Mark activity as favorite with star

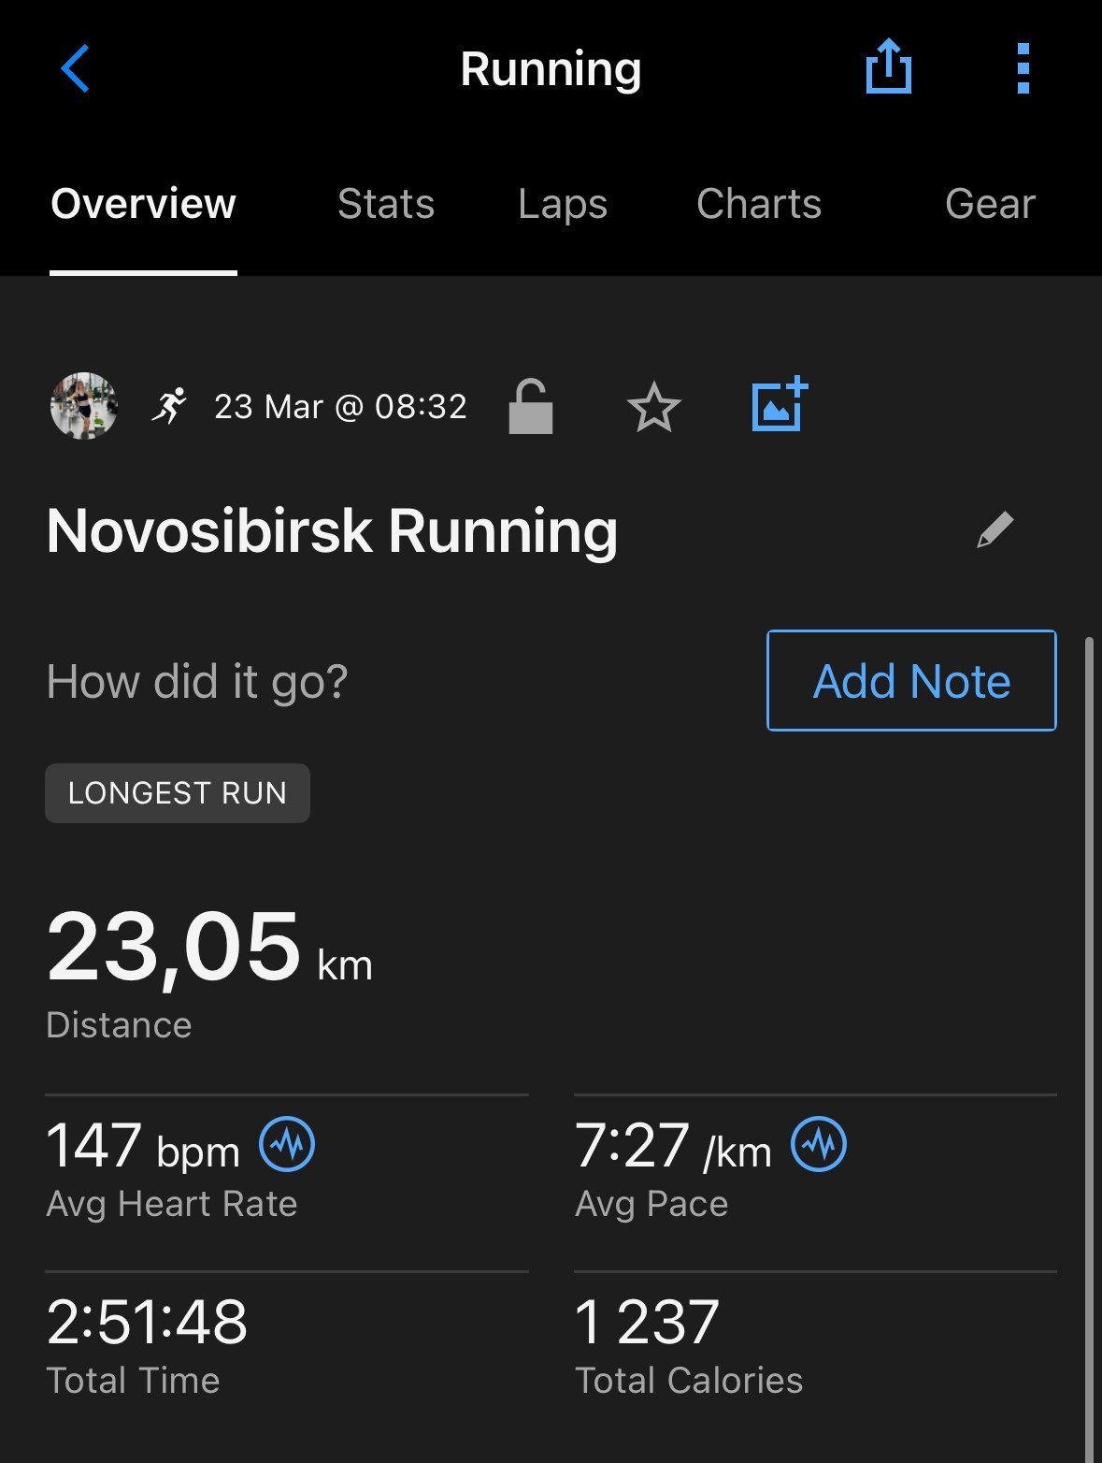click(x=653, y=408)
